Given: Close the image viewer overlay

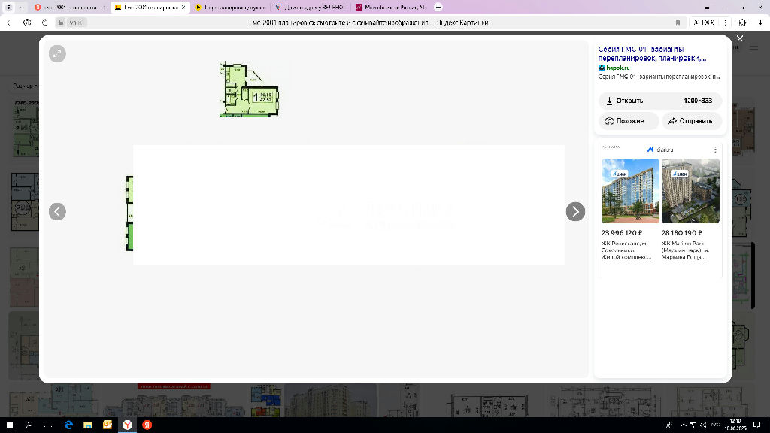Looking at the screenshot, I should pos(740,38).
